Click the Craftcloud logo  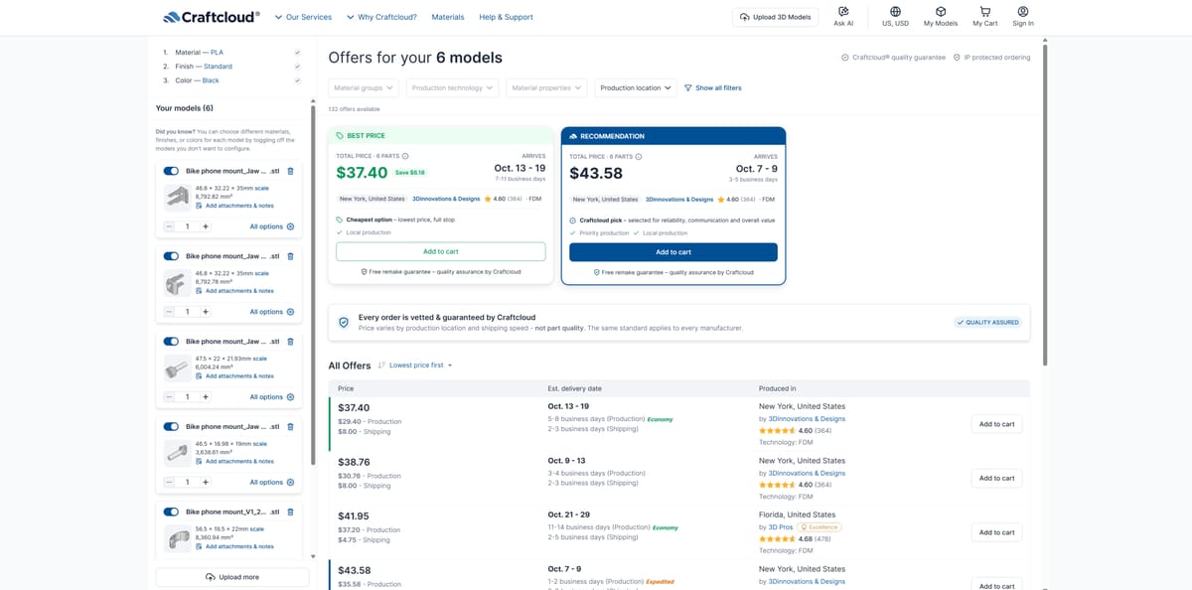(x=210, y=17)
